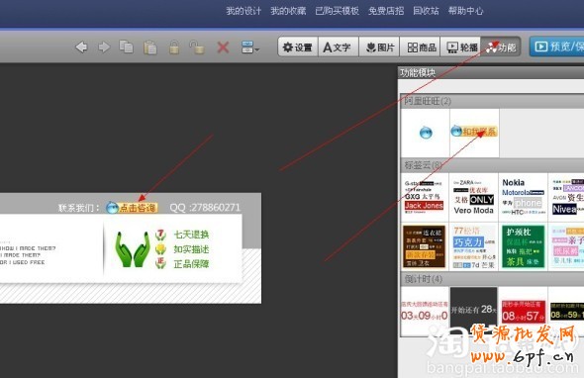This screenshot has width=584, height=378.
Task: Click the redo forward arrow icon
Action: (104, 47)
